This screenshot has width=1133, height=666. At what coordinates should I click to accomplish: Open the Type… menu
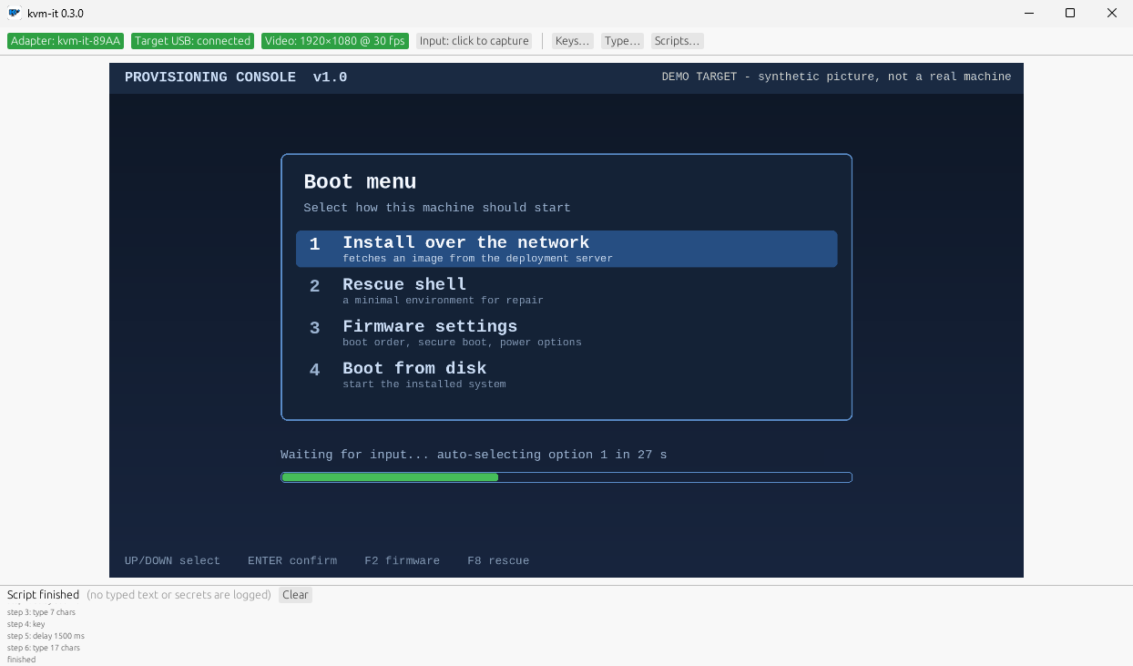coord(623,41)
